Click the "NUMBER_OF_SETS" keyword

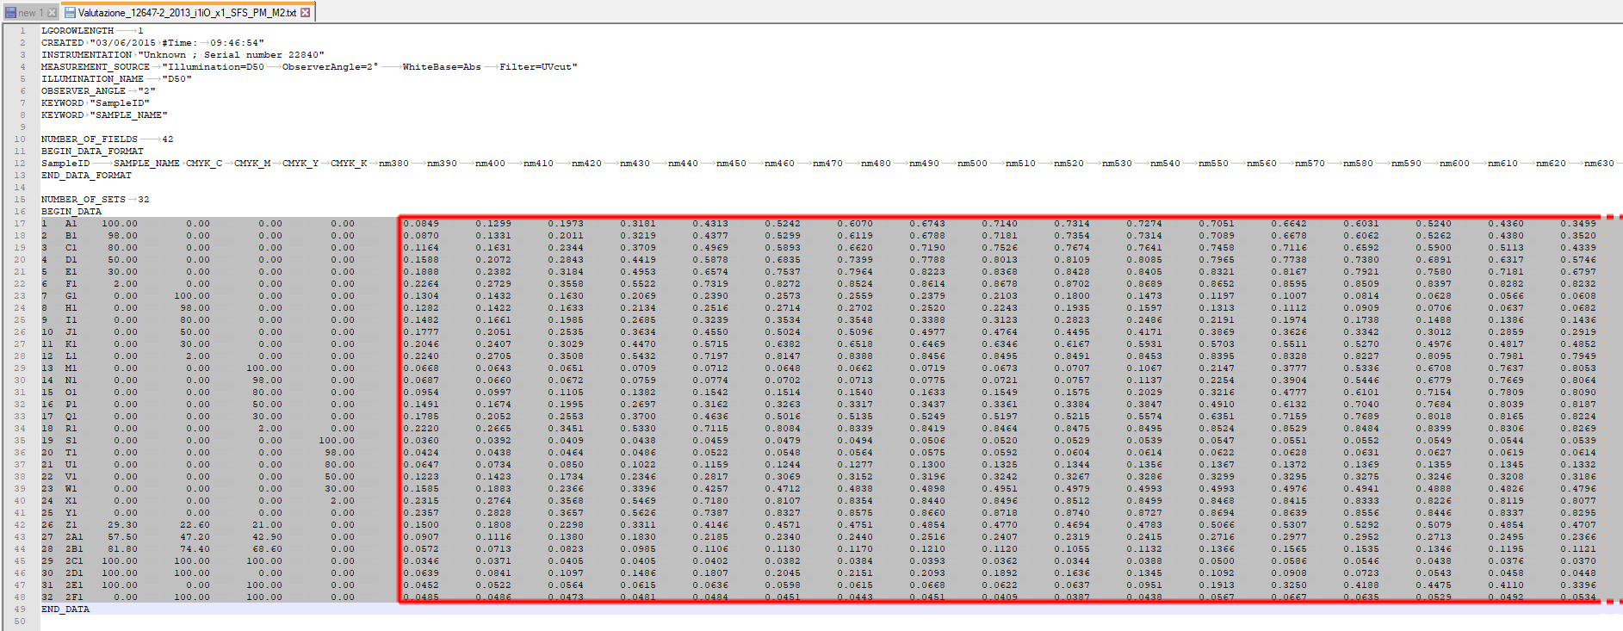click(84, 200)
